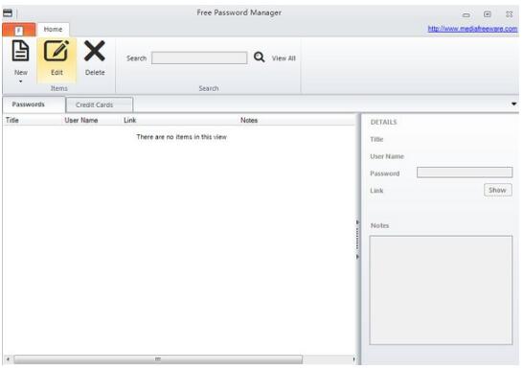The height and width of the screenshot is (370, 523).
Task: Click the Password field in Details
Action: [x=465, y=173]
